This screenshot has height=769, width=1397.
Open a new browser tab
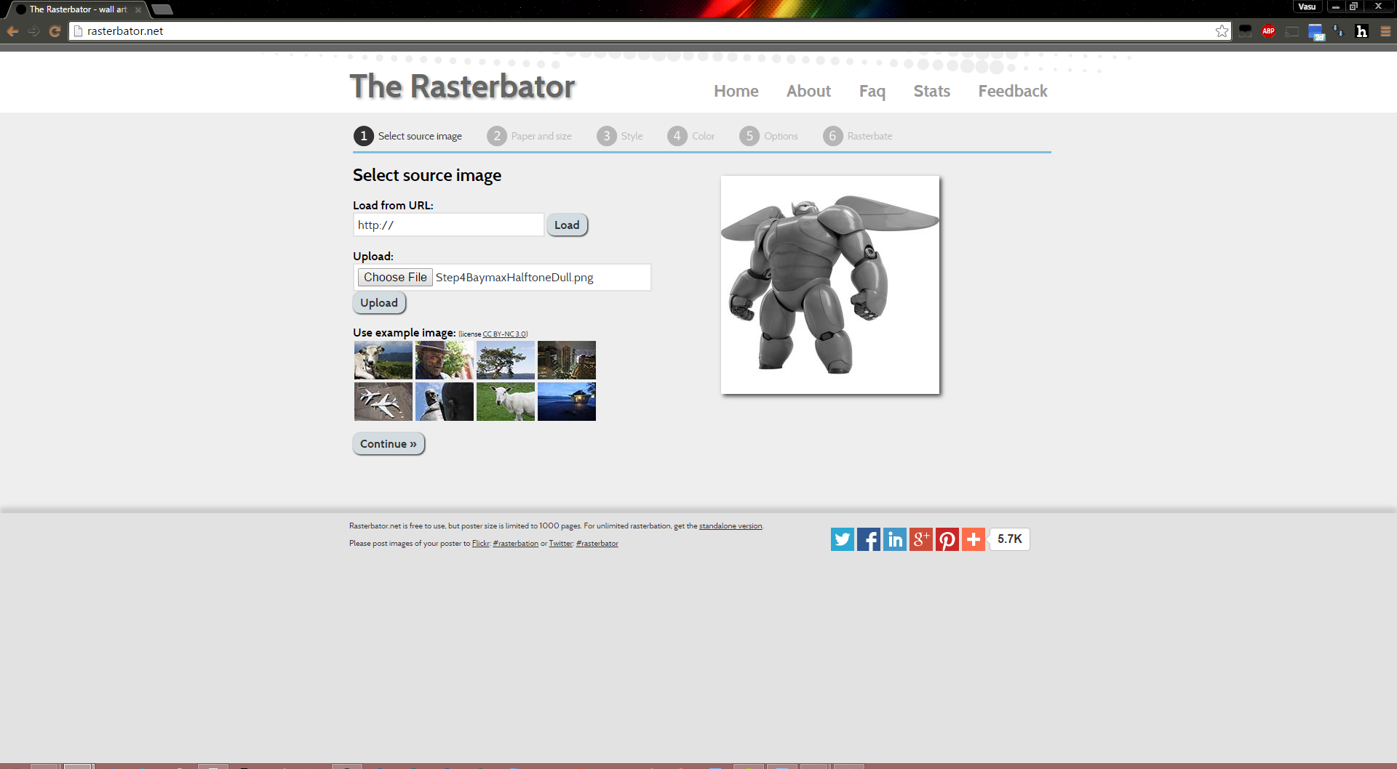tap(162, 9)
